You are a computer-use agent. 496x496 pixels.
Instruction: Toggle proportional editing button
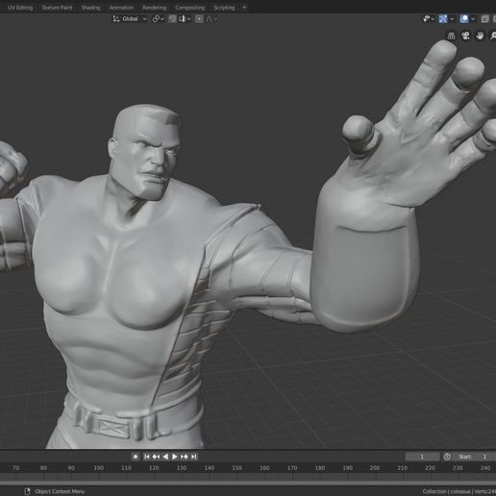(199, 19)
